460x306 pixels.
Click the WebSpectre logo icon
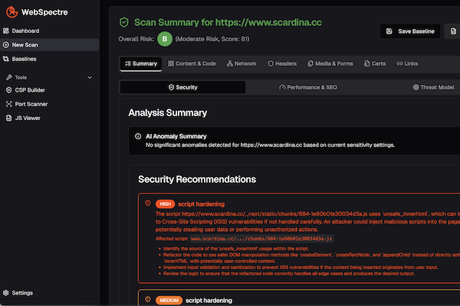(12, 12)
